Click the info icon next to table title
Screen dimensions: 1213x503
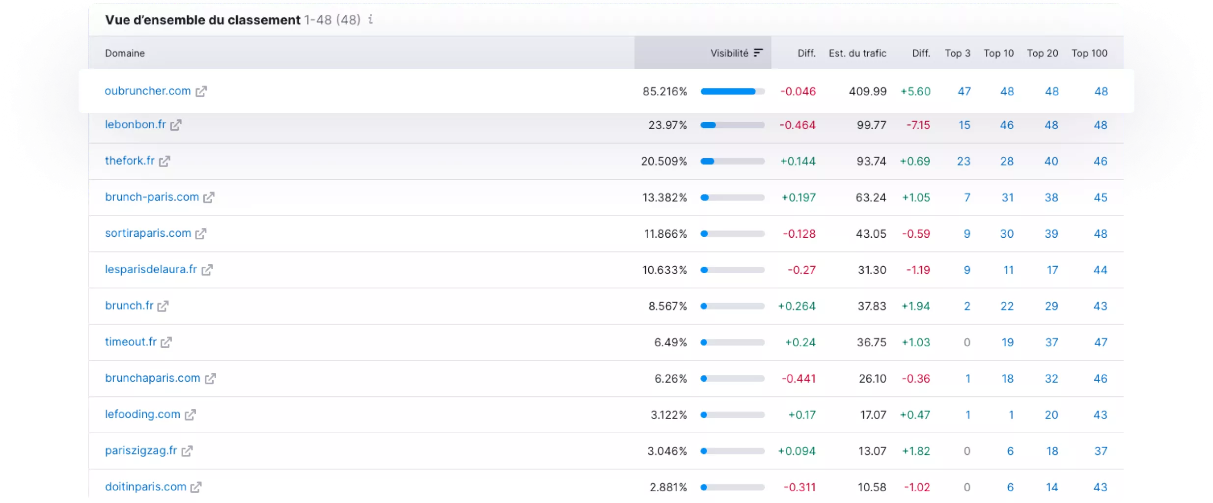(370, 20)
